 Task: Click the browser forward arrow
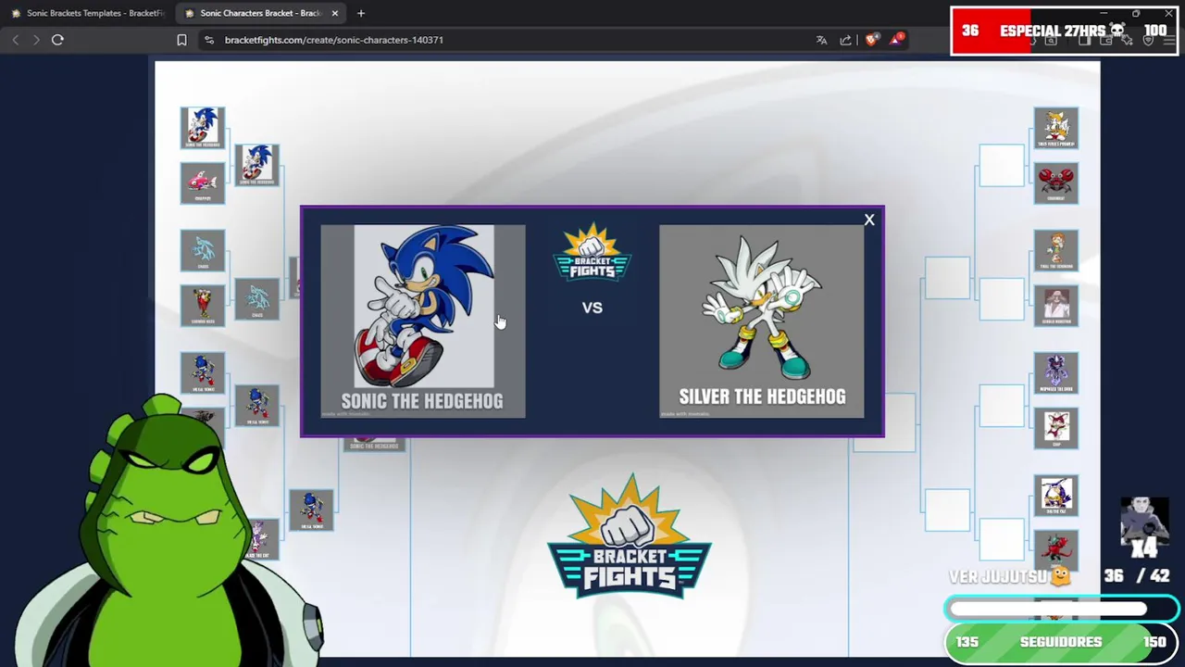pyautogui.click(x=36, y=40)
